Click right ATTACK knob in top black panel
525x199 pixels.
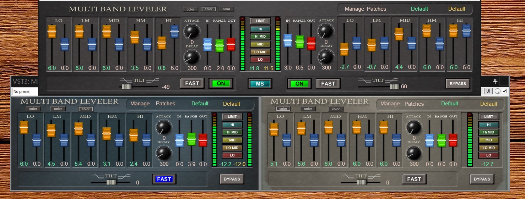pos(326,31)
